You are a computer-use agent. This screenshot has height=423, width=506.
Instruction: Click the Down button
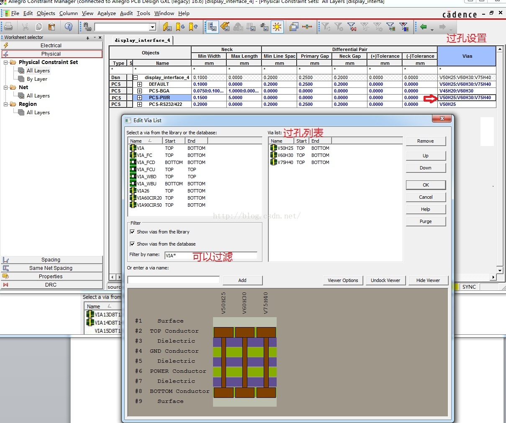pyautogui.click(x=426, y=168)
